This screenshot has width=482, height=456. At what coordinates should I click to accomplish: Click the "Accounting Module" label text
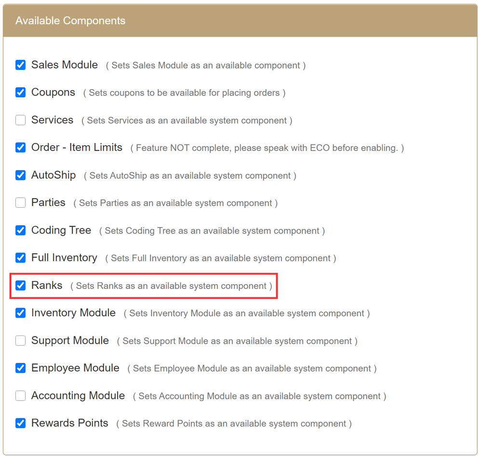pyautogui.click(x=78, y=396)
